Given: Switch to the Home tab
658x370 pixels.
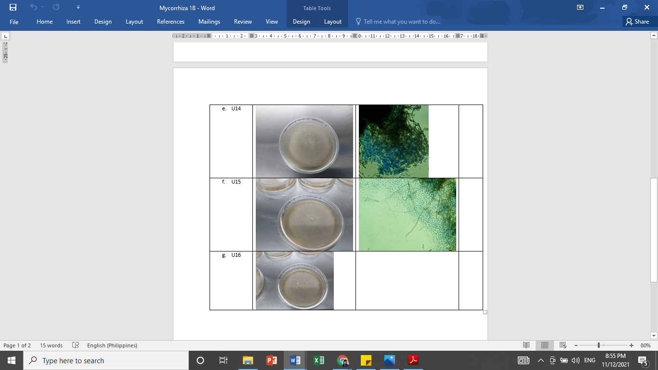Looking at the screenshot, I should 45,22.
